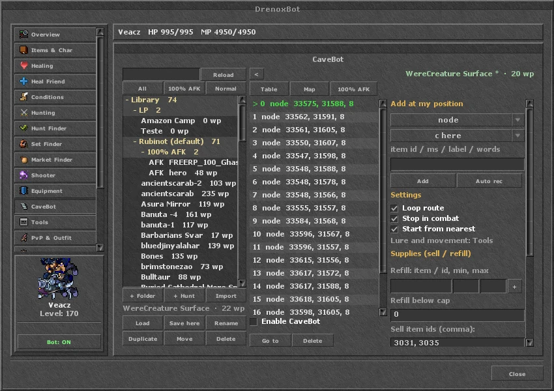Select waypoint 12 node 33615, 31556
Image resolution: width=554 pixels, height=391 pixels.
[313, 260]
